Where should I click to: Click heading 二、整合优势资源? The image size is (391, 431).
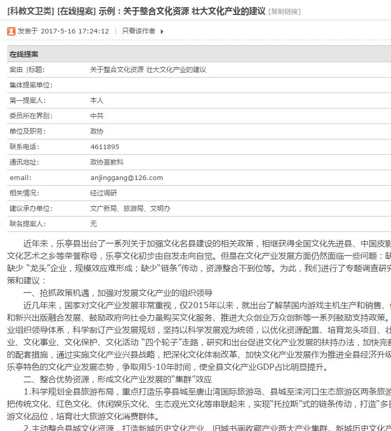click(118, 379)
